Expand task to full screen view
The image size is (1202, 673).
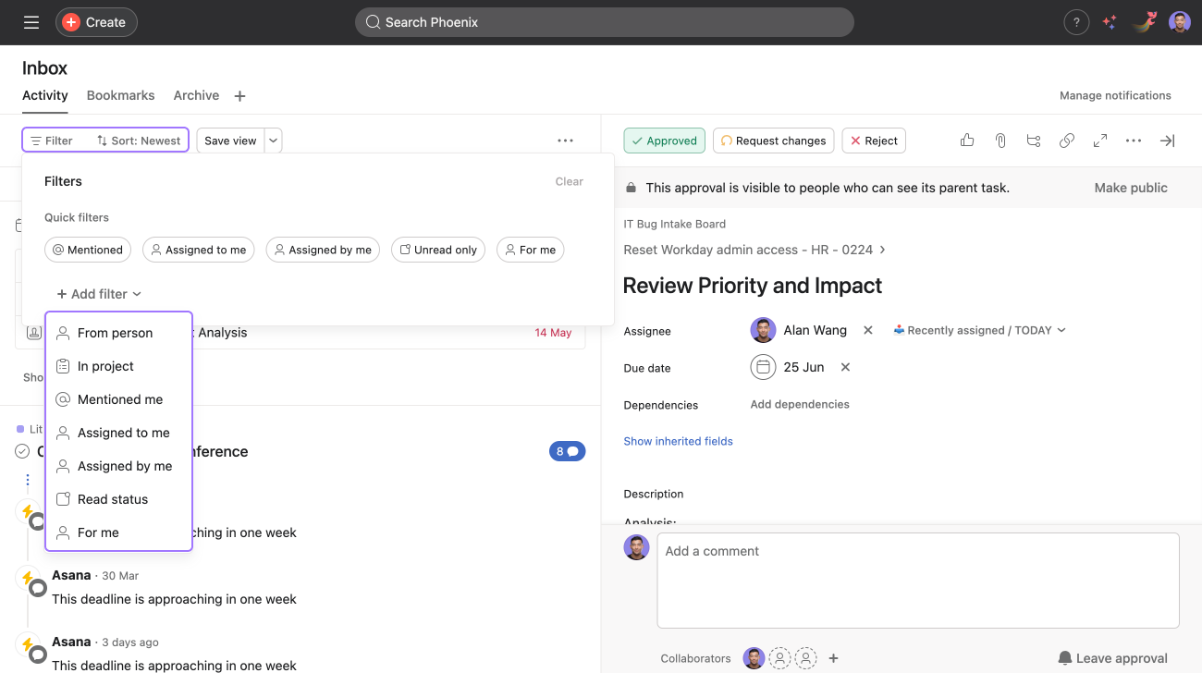[x=1100, y=141]
